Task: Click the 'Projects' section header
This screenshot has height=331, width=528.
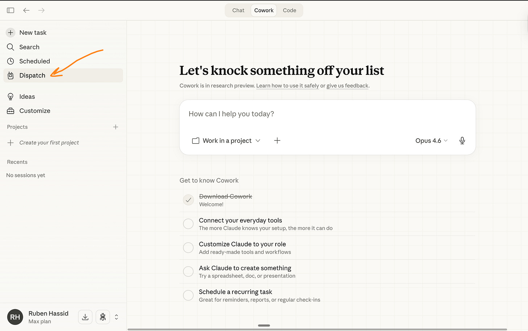Action: [17, 127]
